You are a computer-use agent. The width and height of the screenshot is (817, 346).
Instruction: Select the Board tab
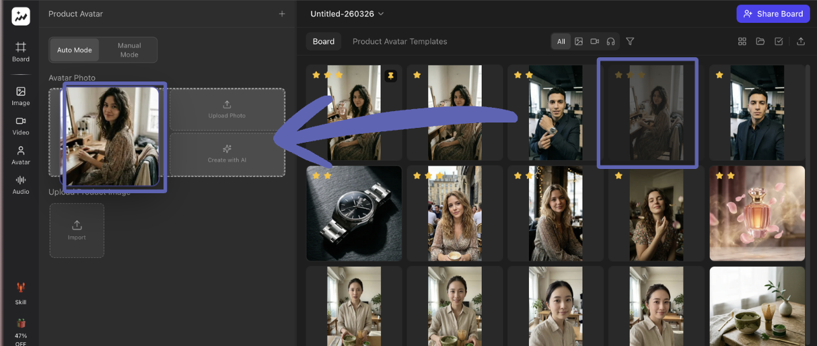pyautogui.click(x=323, y=42)
